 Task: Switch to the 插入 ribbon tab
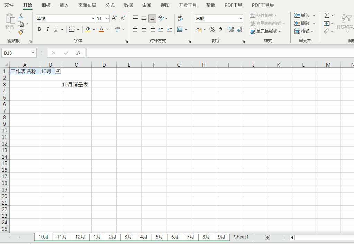(x=64, y=5)
